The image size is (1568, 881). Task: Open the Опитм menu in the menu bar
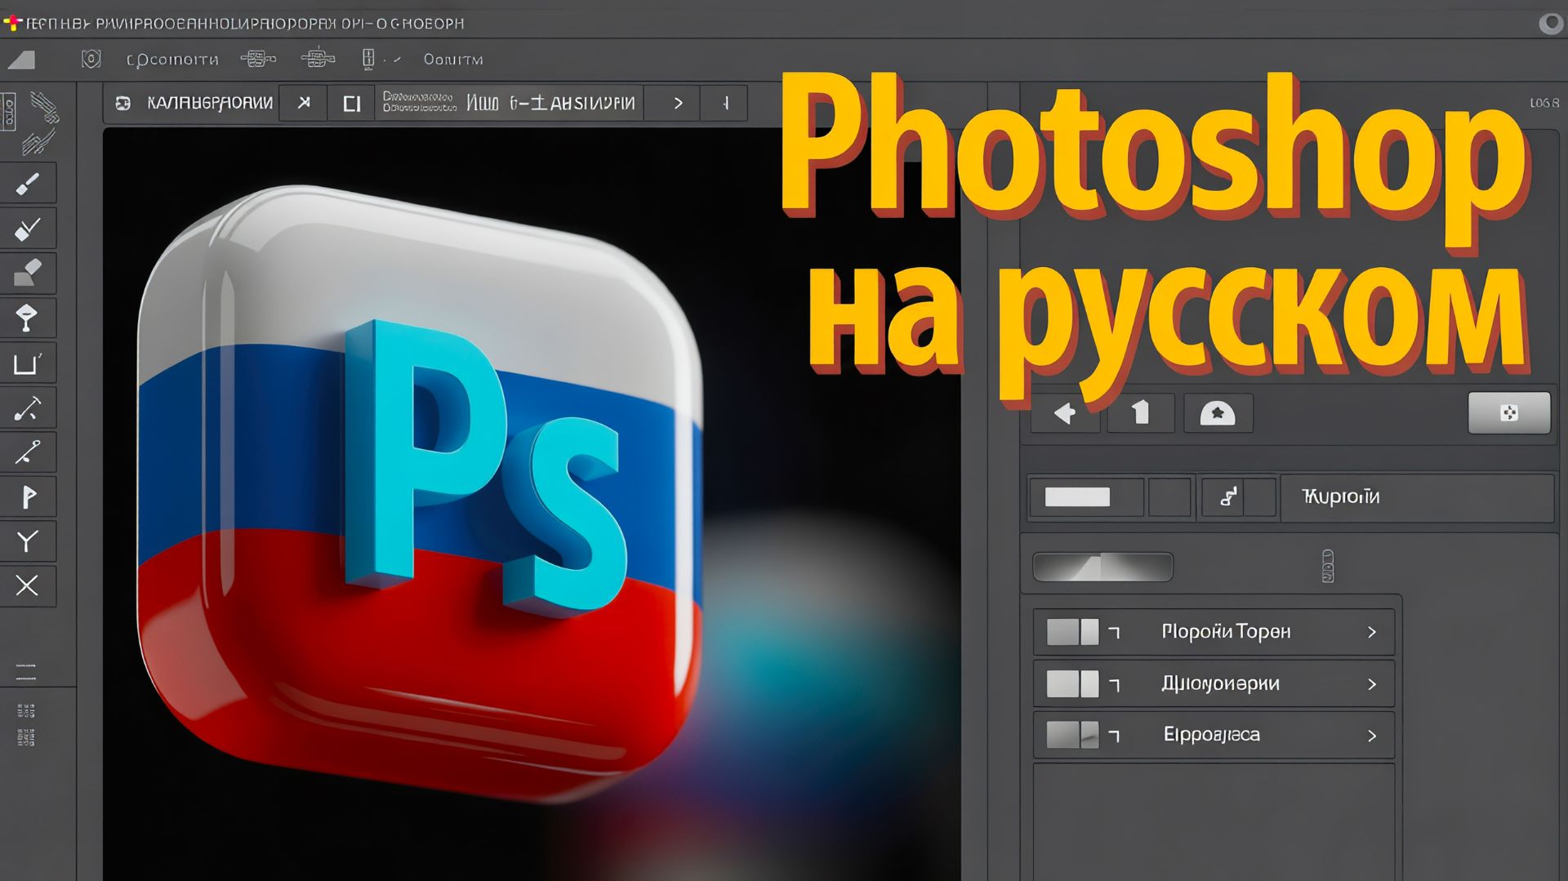click(452, 59)
